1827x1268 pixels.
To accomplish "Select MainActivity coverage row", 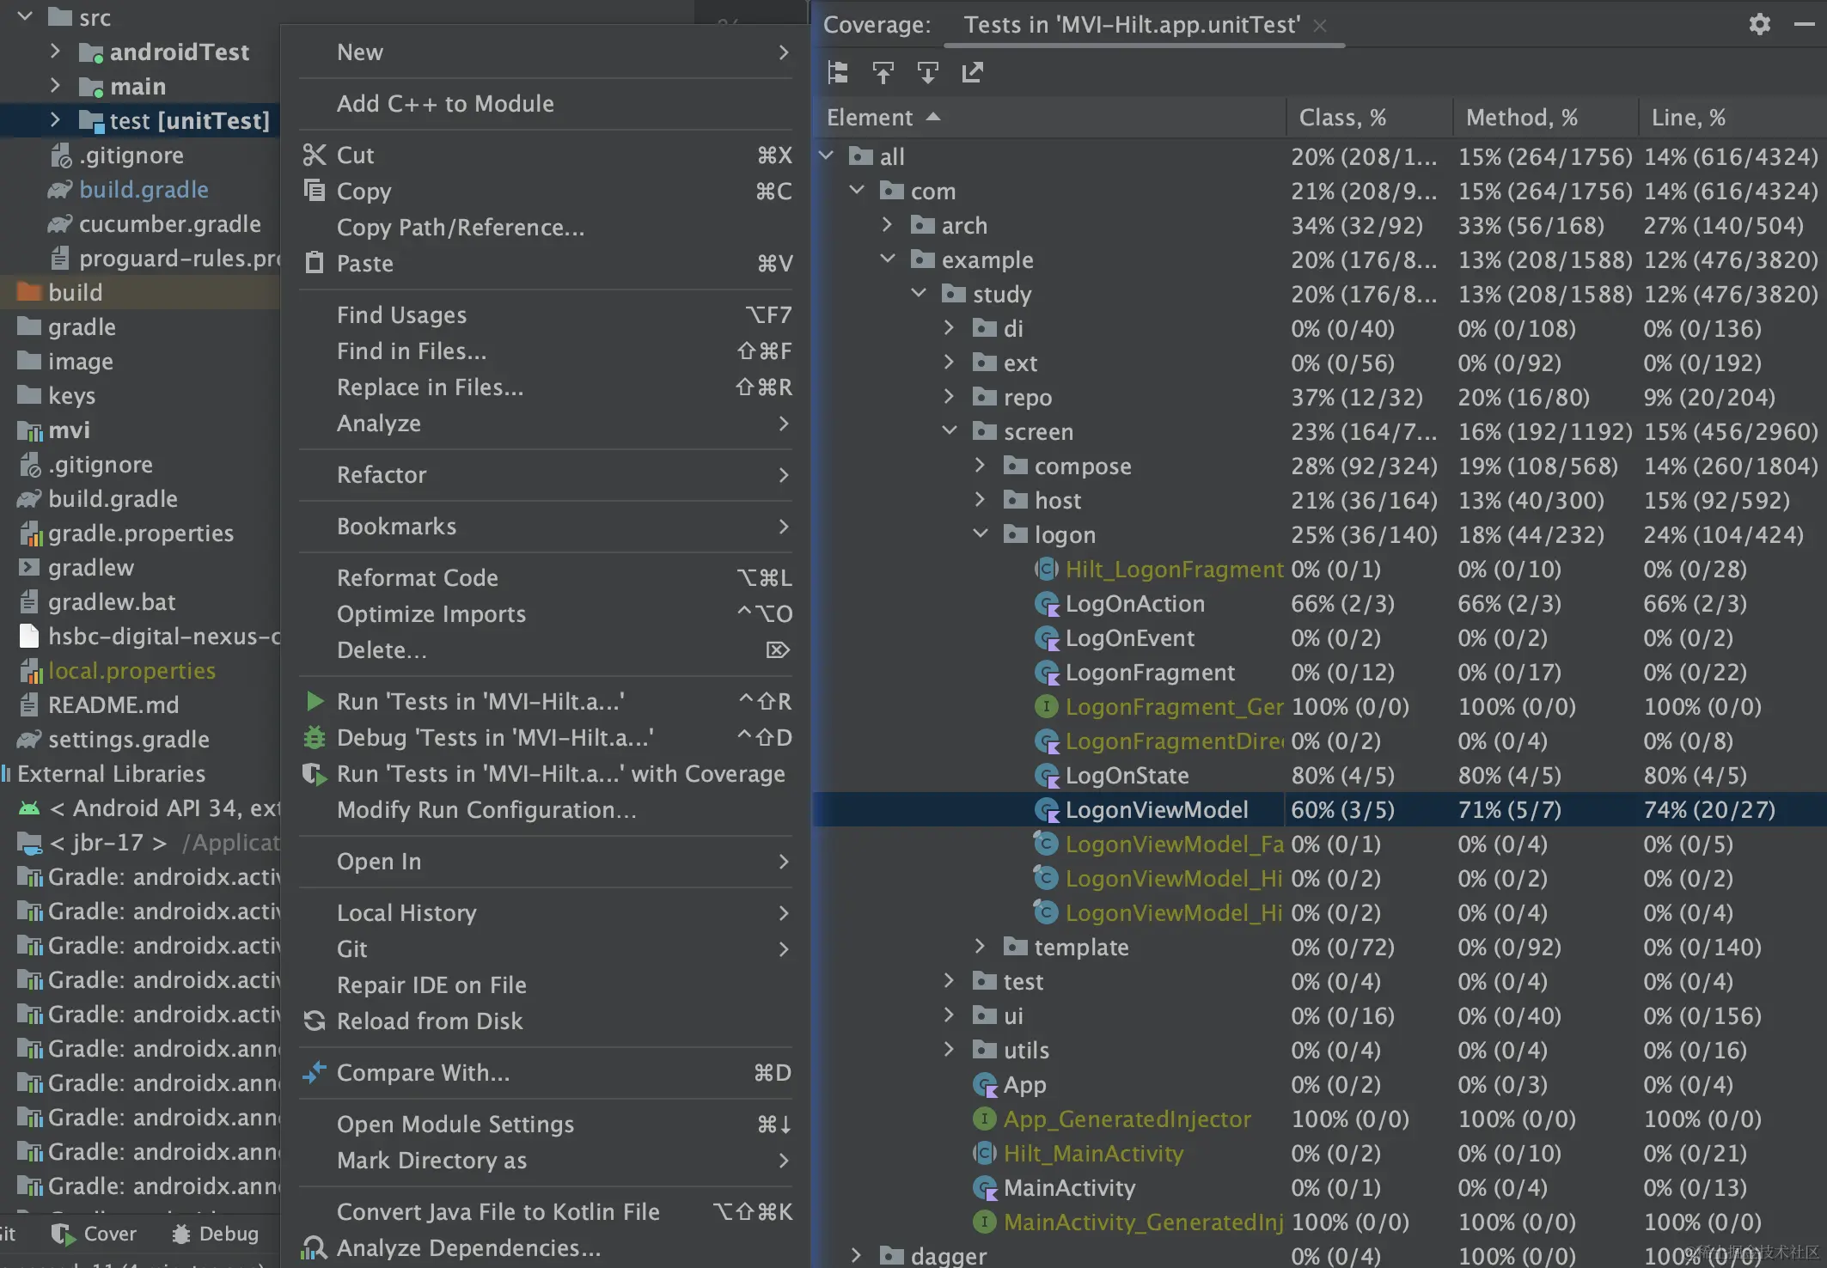I will pyautogui.click(x=1319, y=1188).
